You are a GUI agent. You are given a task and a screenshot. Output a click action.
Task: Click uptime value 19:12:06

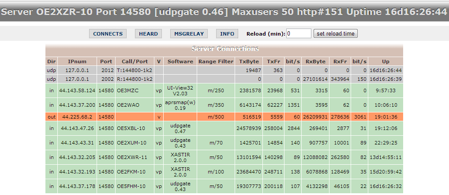pos(385,128)
